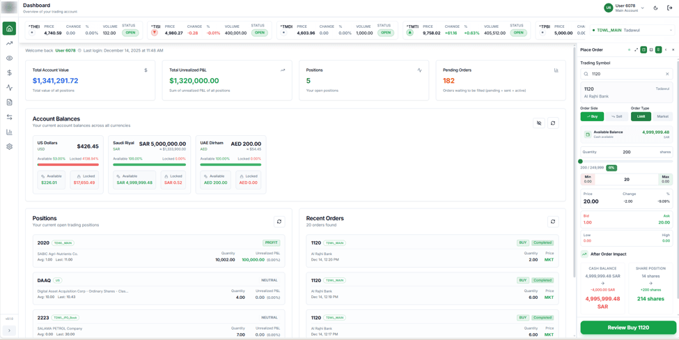Click the Review Buy 1120 button
This screenshot has height=340, width=679.
click(628, 327)
